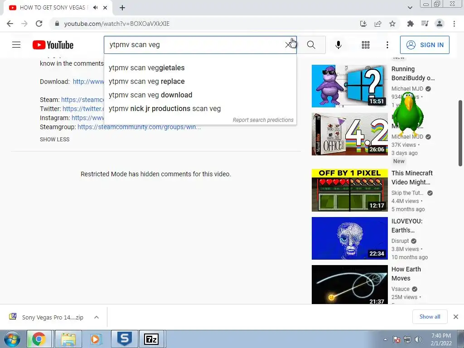Close the downloads bar
This screenshot has height=348, width=464.
pos(456,317)
